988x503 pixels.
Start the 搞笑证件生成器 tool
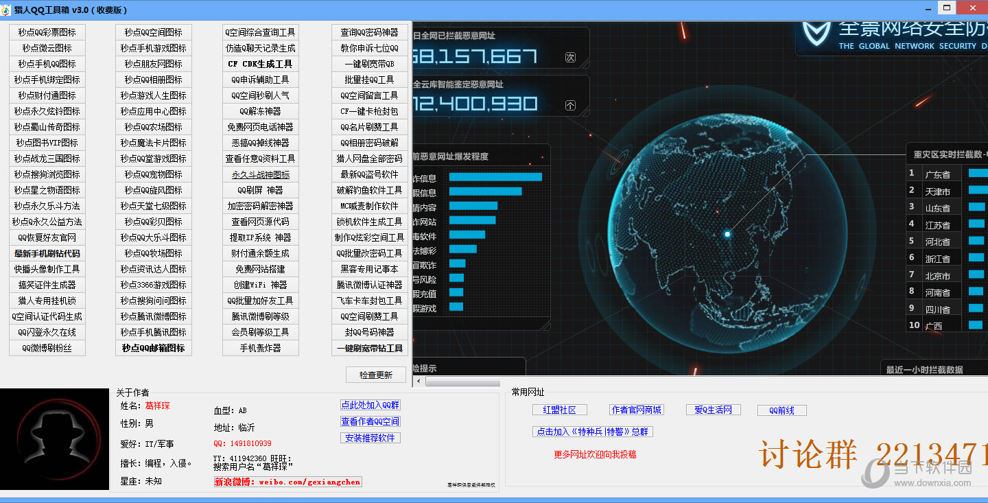coord(47,285)
